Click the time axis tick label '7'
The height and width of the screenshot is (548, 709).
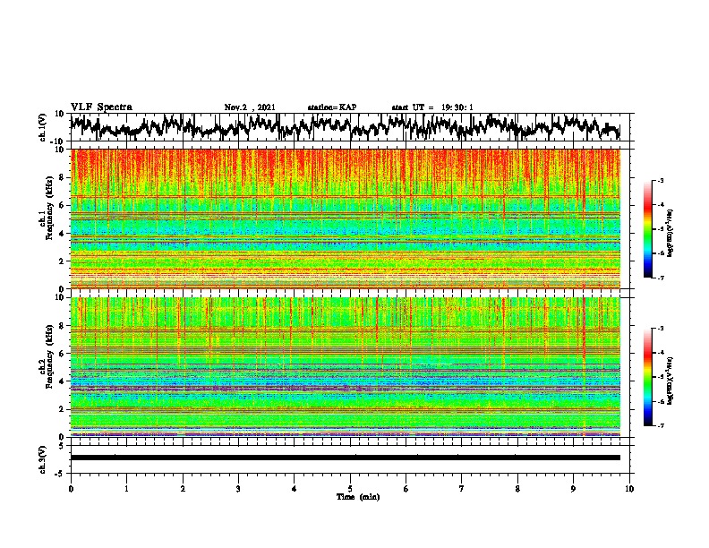click(x=462, y=489)
